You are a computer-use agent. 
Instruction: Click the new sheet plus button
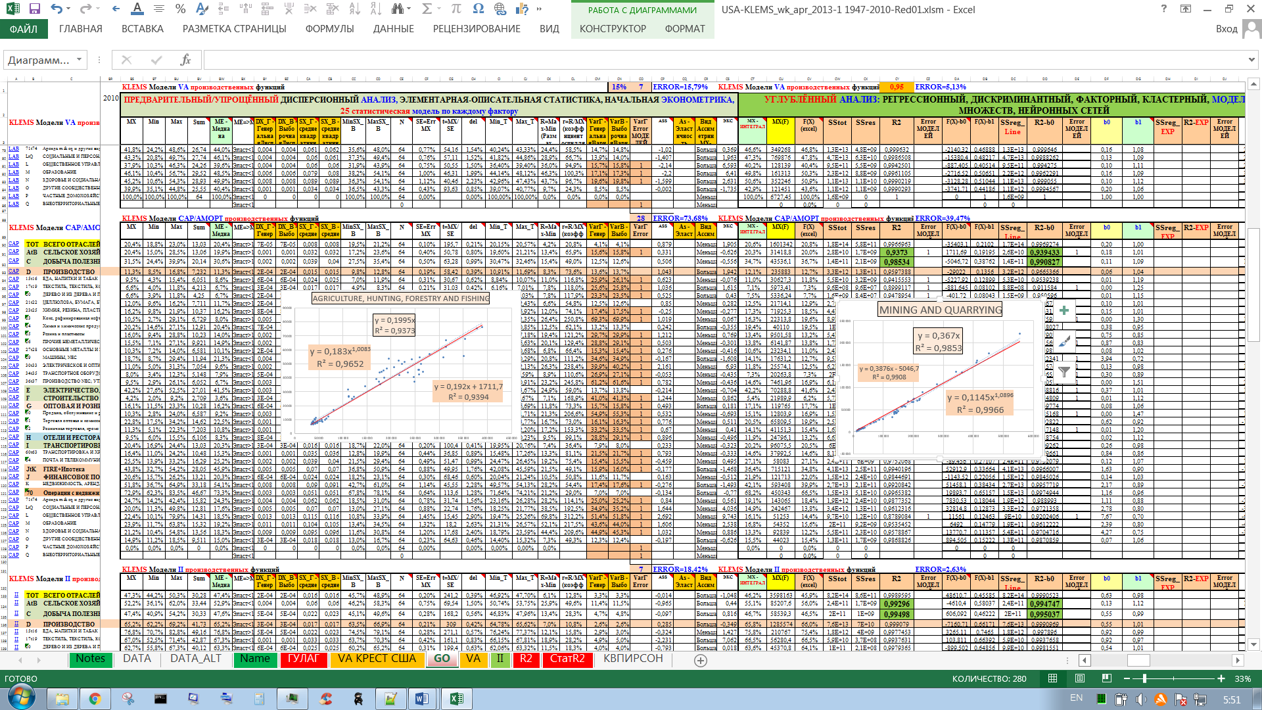coord(701,660)
